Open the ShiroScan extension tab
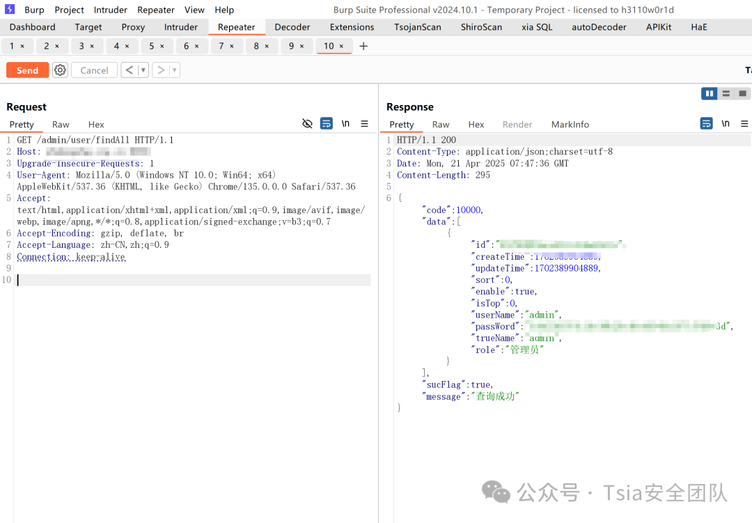752x523 pixels. point(481,27)
